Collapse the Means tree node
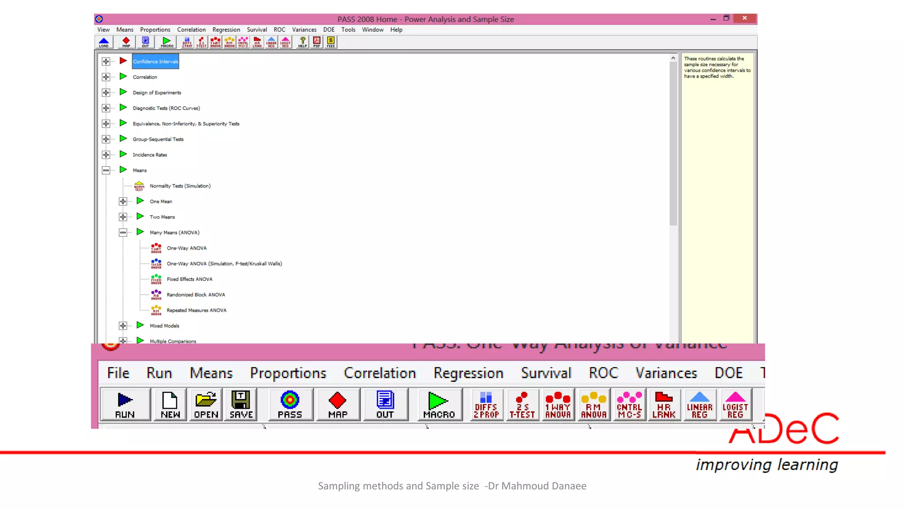This screenshot has width=905, height=509. click(x=106, y=171)
